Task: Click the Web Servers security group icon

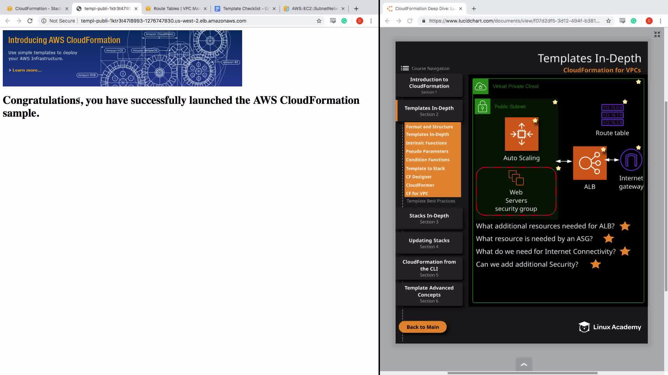Action: (x=516, y=178)
